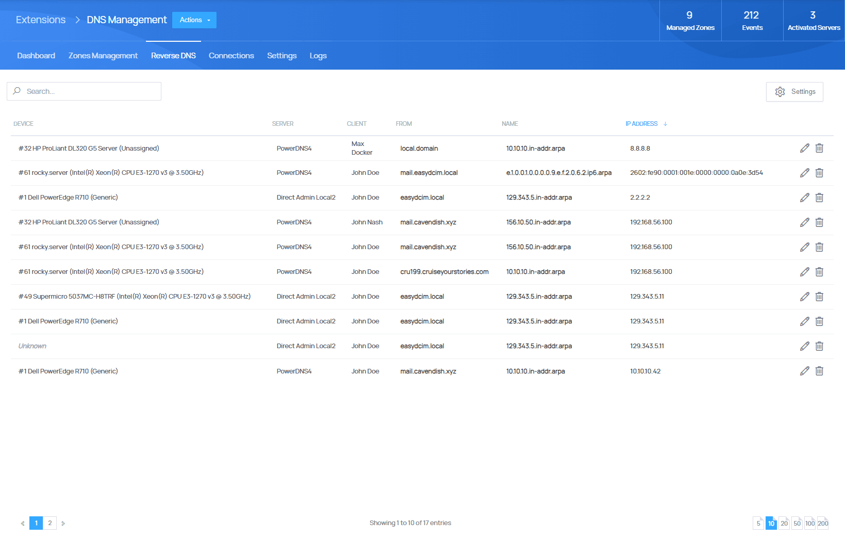Delete the John Nash 192.168.56.100 record
The image size is (845, 538).
tap(819, 222)
